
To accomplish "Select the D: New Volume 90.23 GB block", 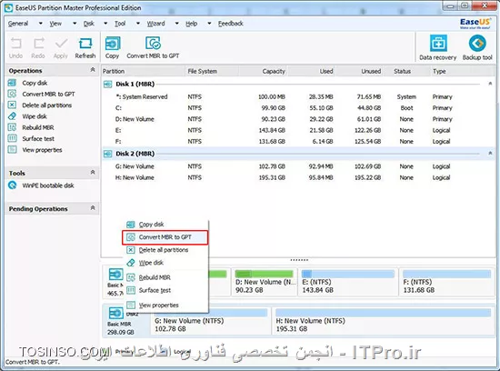I will [264, 282].
